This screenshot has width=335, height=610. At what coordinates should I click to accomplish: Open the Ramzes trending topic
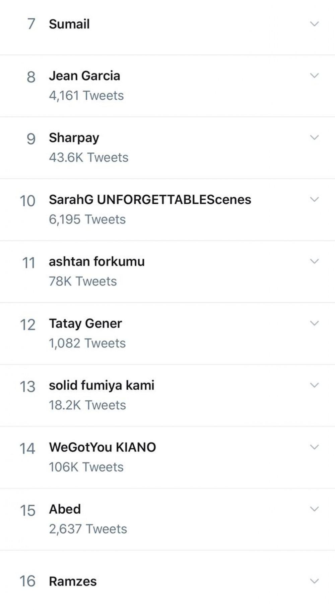click(x=73, y=581)
